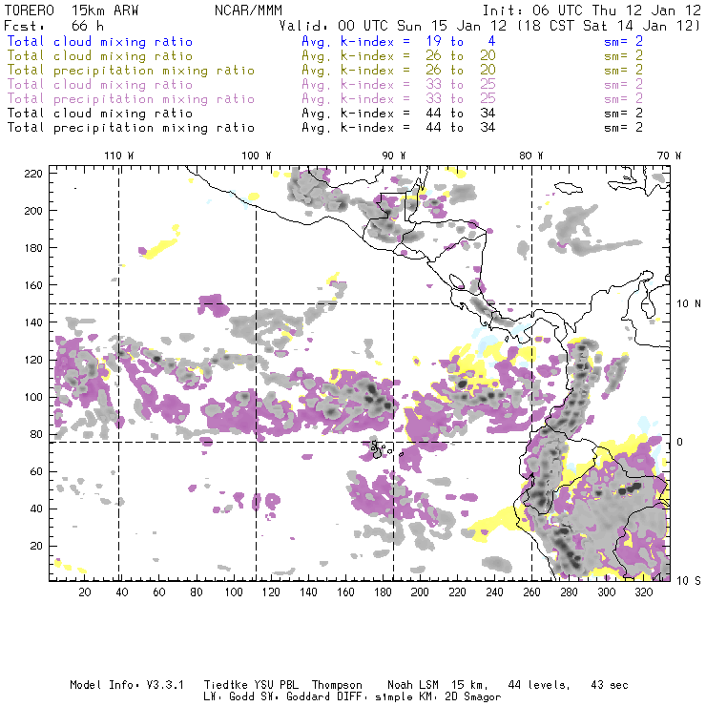706x706 pixels.
Task: Click the '(18 CST Sat 14 Jan 12)' local time
Action: click(608, 26)
